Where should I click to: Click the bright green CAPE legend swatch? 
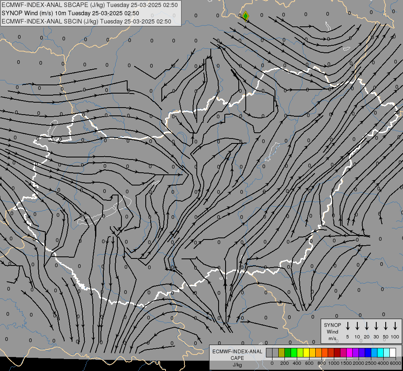coord(294,352)
